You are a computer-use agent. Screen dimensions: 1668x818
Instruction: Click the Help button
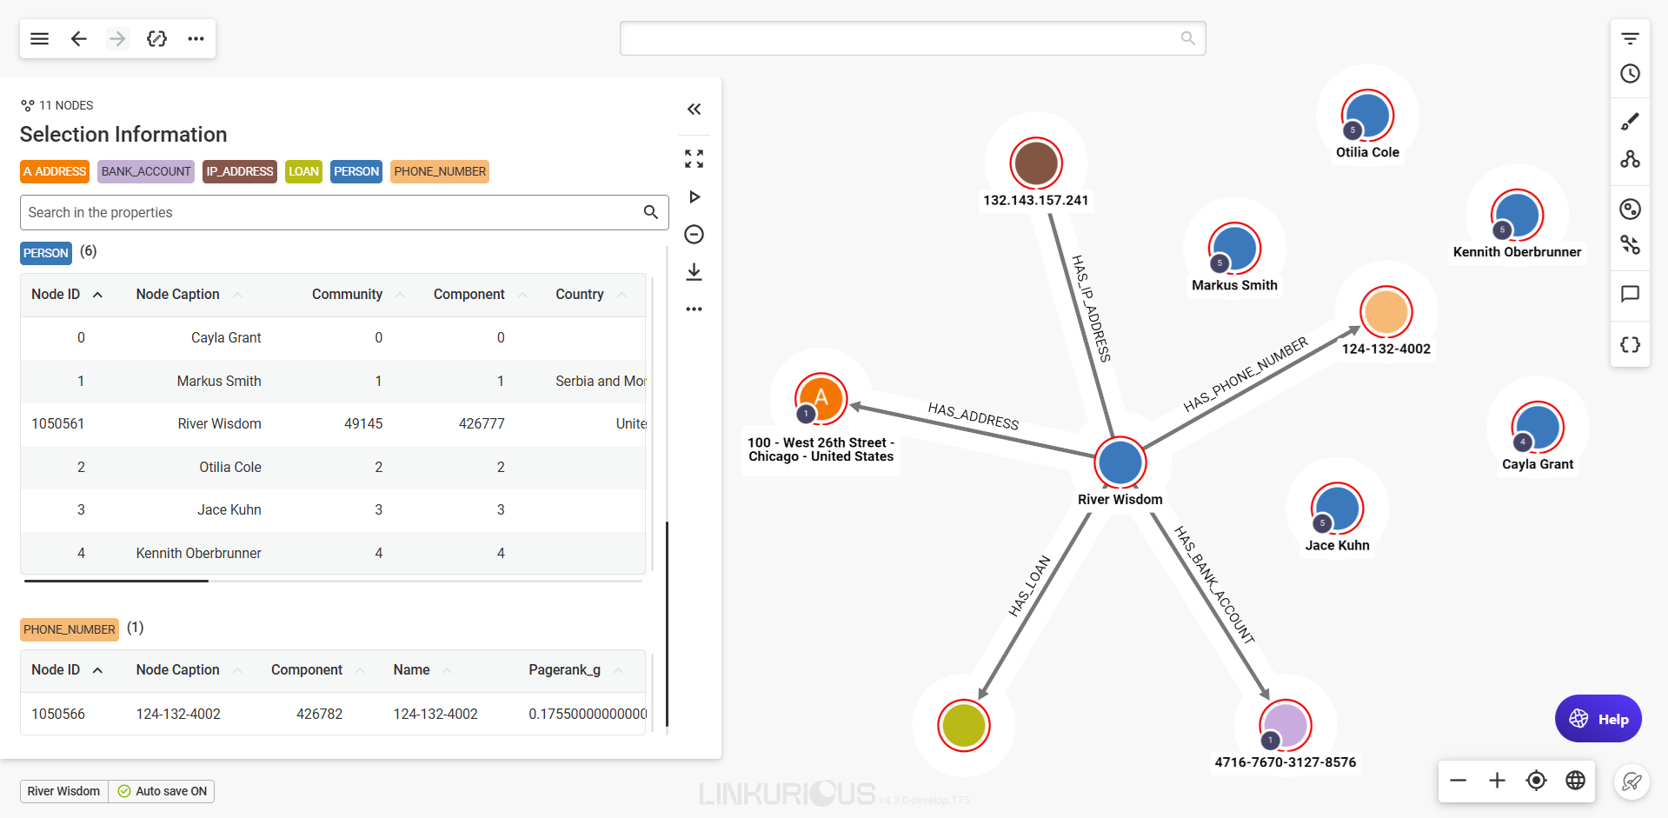(x=1598, y=719)
